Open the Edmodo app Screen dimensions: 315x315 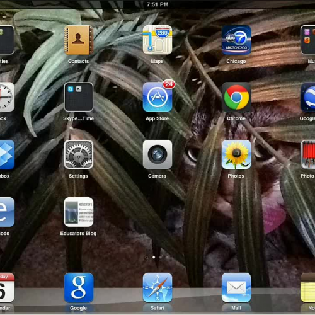coord(7,212)
